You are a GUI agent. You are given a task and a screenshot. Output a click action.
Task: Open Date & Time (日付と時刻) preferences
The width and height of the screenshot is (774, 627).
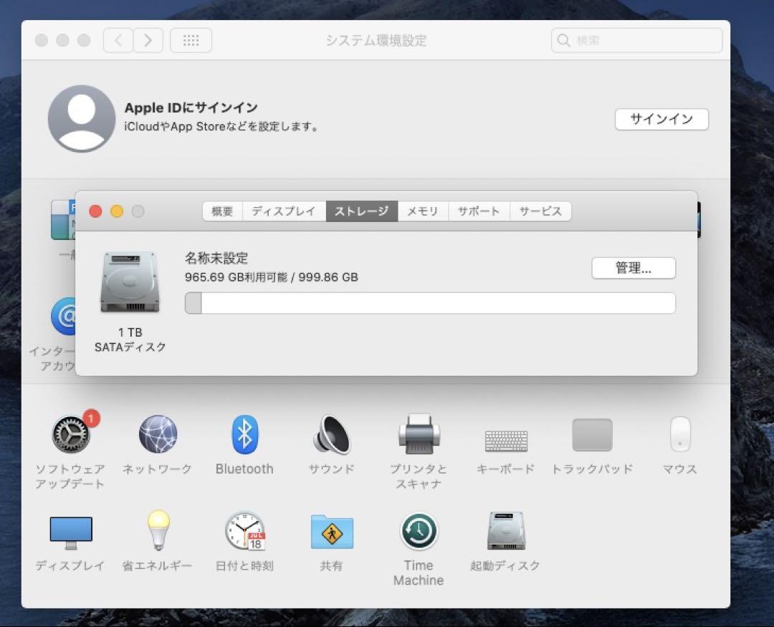[x=245, y=531]
